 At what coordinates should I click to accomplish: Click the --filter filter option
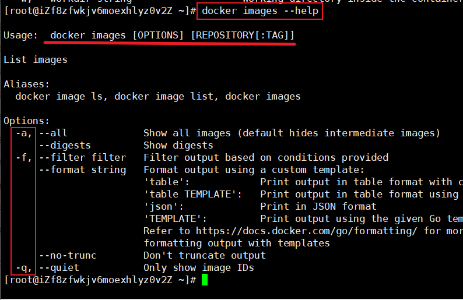click(83, 157)
